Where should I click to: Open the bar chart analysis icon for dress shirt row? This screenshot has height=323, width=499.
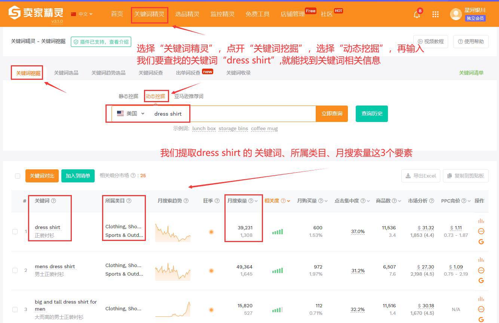pyautogui.click(x=481, y=221)
